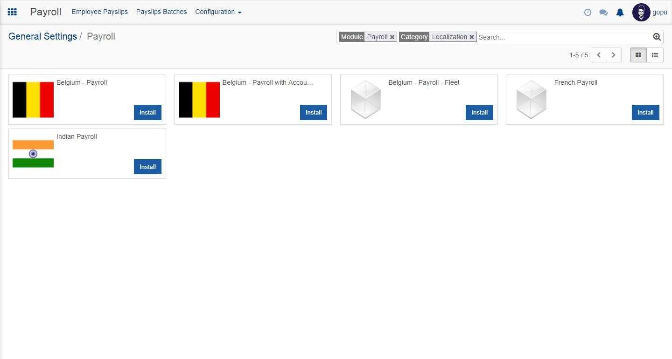Open the apps grid menu icon
This screenshot has height=359, width=672.
tap(12, 12)
